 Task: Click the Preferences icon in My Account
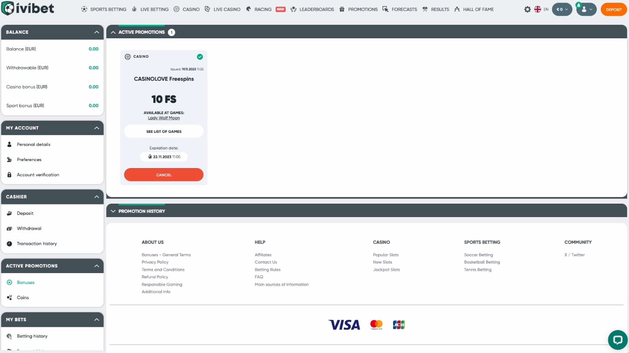click(10, 159)
